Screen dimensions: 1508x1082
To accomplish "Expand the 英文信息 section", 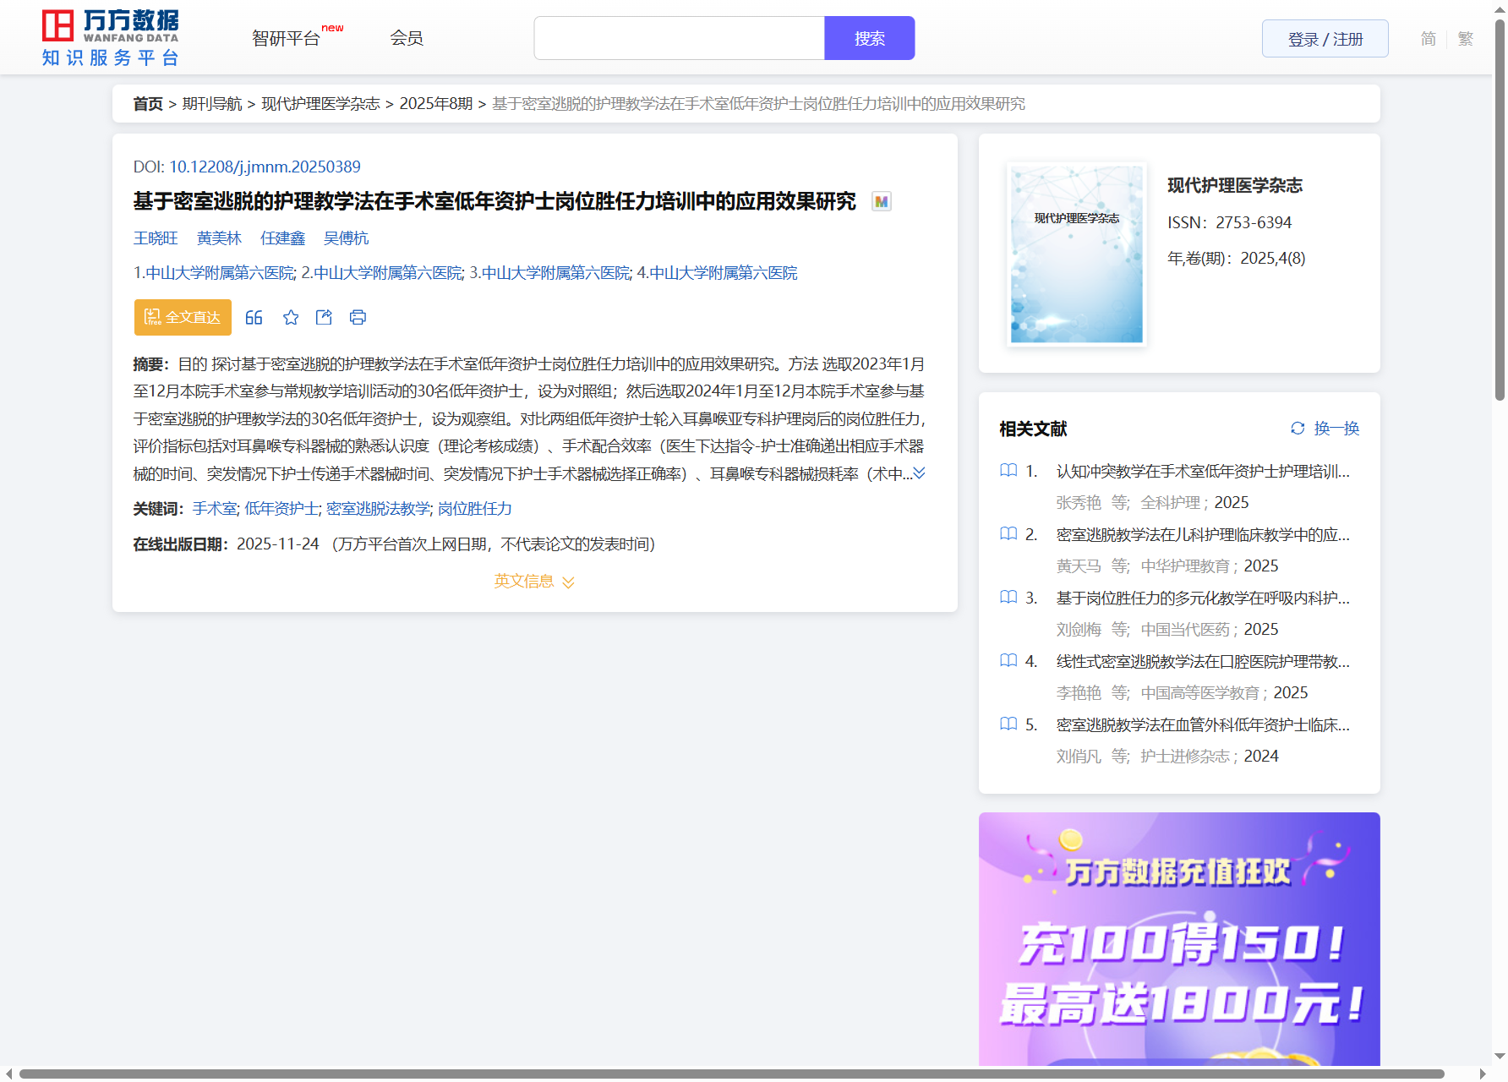I will tap(534, 582).
